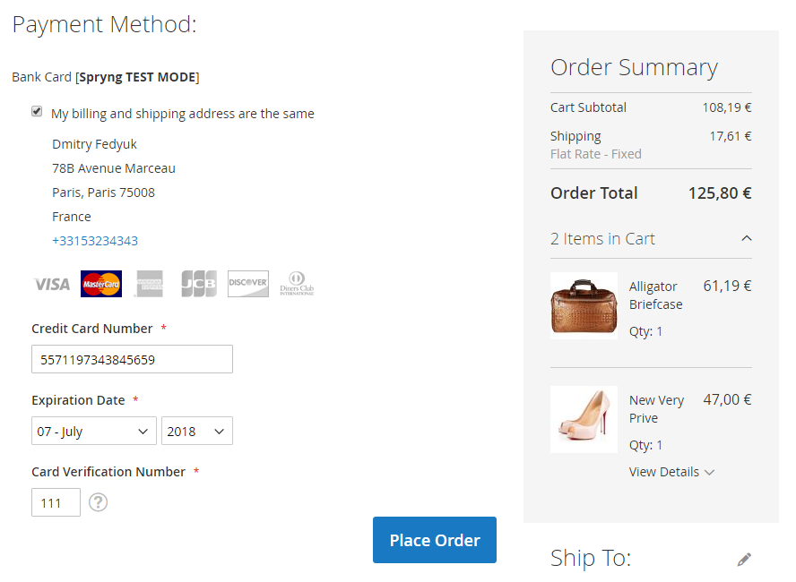Screen dimensions: 796x582
Task: Click the Visa card logo
Action: click(52, 284)
